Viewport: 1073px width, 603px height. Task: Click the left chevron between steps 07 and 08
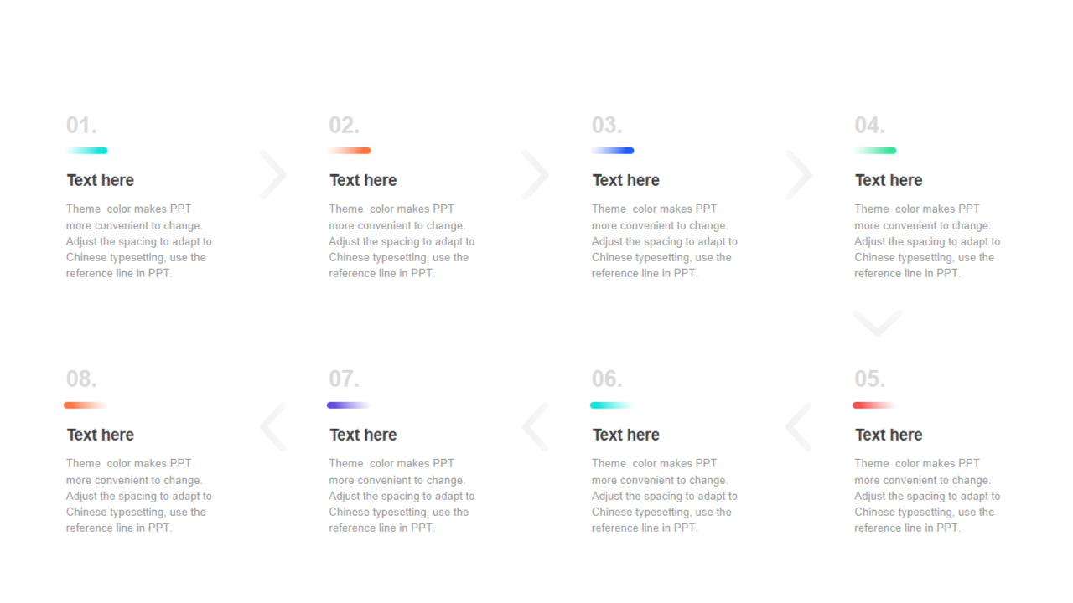point(272,426)
